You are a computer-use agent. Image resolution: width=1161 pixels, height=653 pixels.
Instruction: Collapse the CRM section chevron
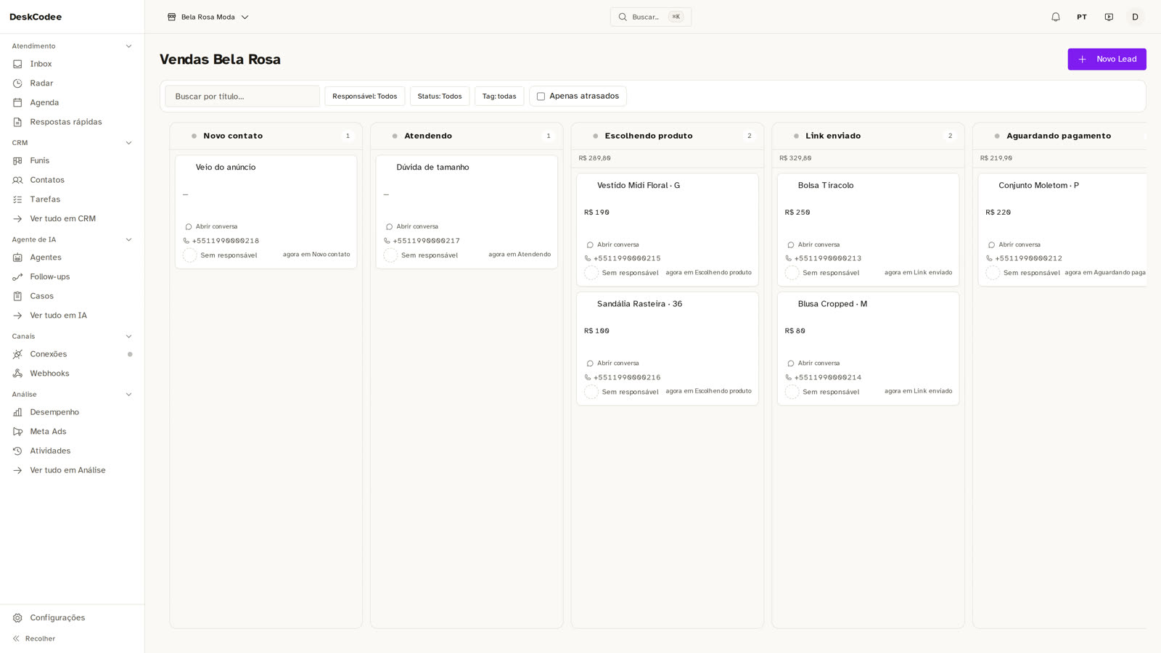(128, 143)
